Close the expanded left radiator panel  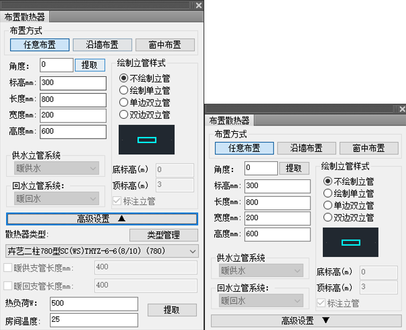[x=199, y=5]
